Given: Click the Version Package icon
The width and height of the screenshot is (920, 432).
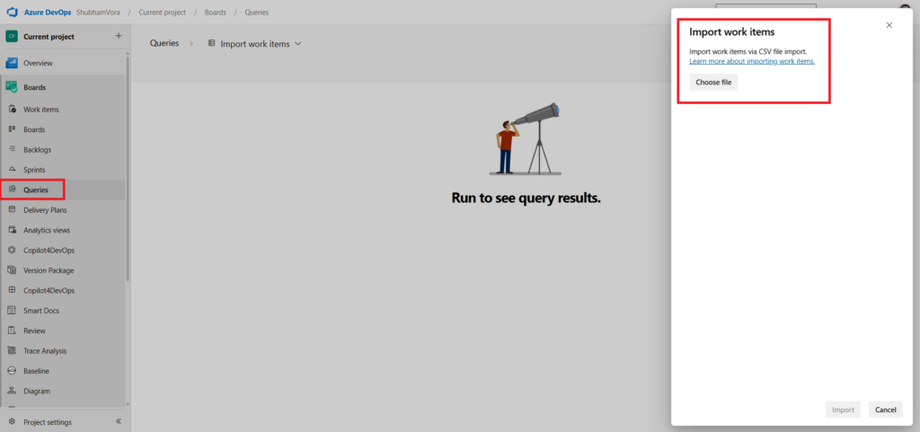Looking at the screenshot, I should pyautogui.click(x=12, y=270).
